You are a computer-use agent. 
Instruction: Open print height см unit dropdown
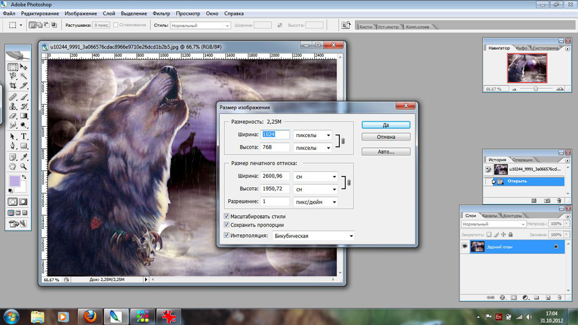[316, 189]
